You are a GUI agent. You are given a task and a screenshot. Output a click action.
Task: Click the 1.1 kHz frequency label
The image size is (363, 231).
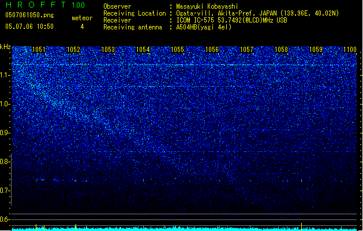click(x=5, y=75)
